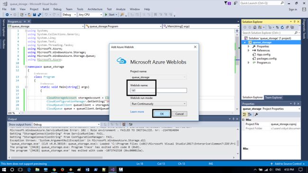Expand the References node in Solution Explorer
The image size is (308, 173).
click(x=248, y=51)
